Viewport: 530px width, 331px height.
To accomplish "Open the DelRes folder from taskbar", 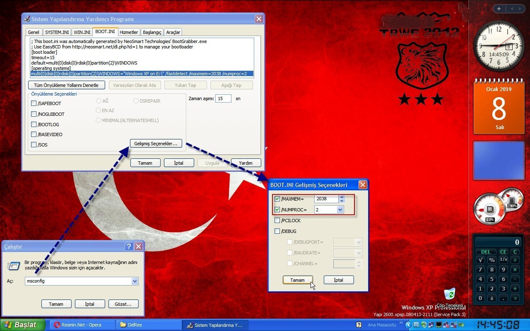I will point(148,325).
